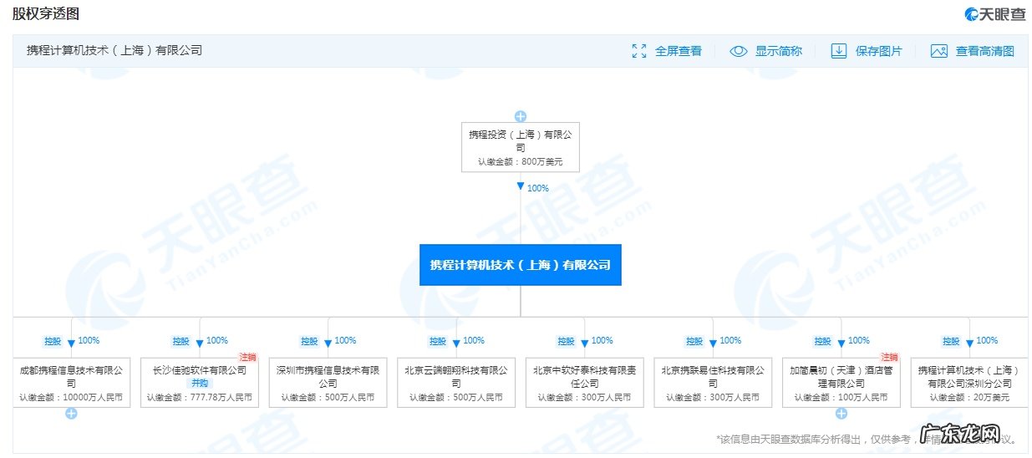1032x458 pixels.
Task: Open the 加简晨初（天津）酒店管理有限公司 node
Action: pyautogui.click(x=841, y=383)
